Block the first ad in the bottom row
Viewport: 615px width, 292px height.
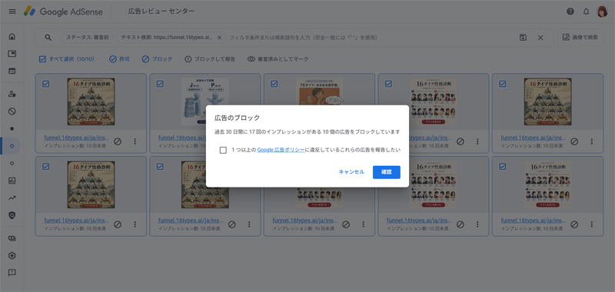tap(118, 224)
